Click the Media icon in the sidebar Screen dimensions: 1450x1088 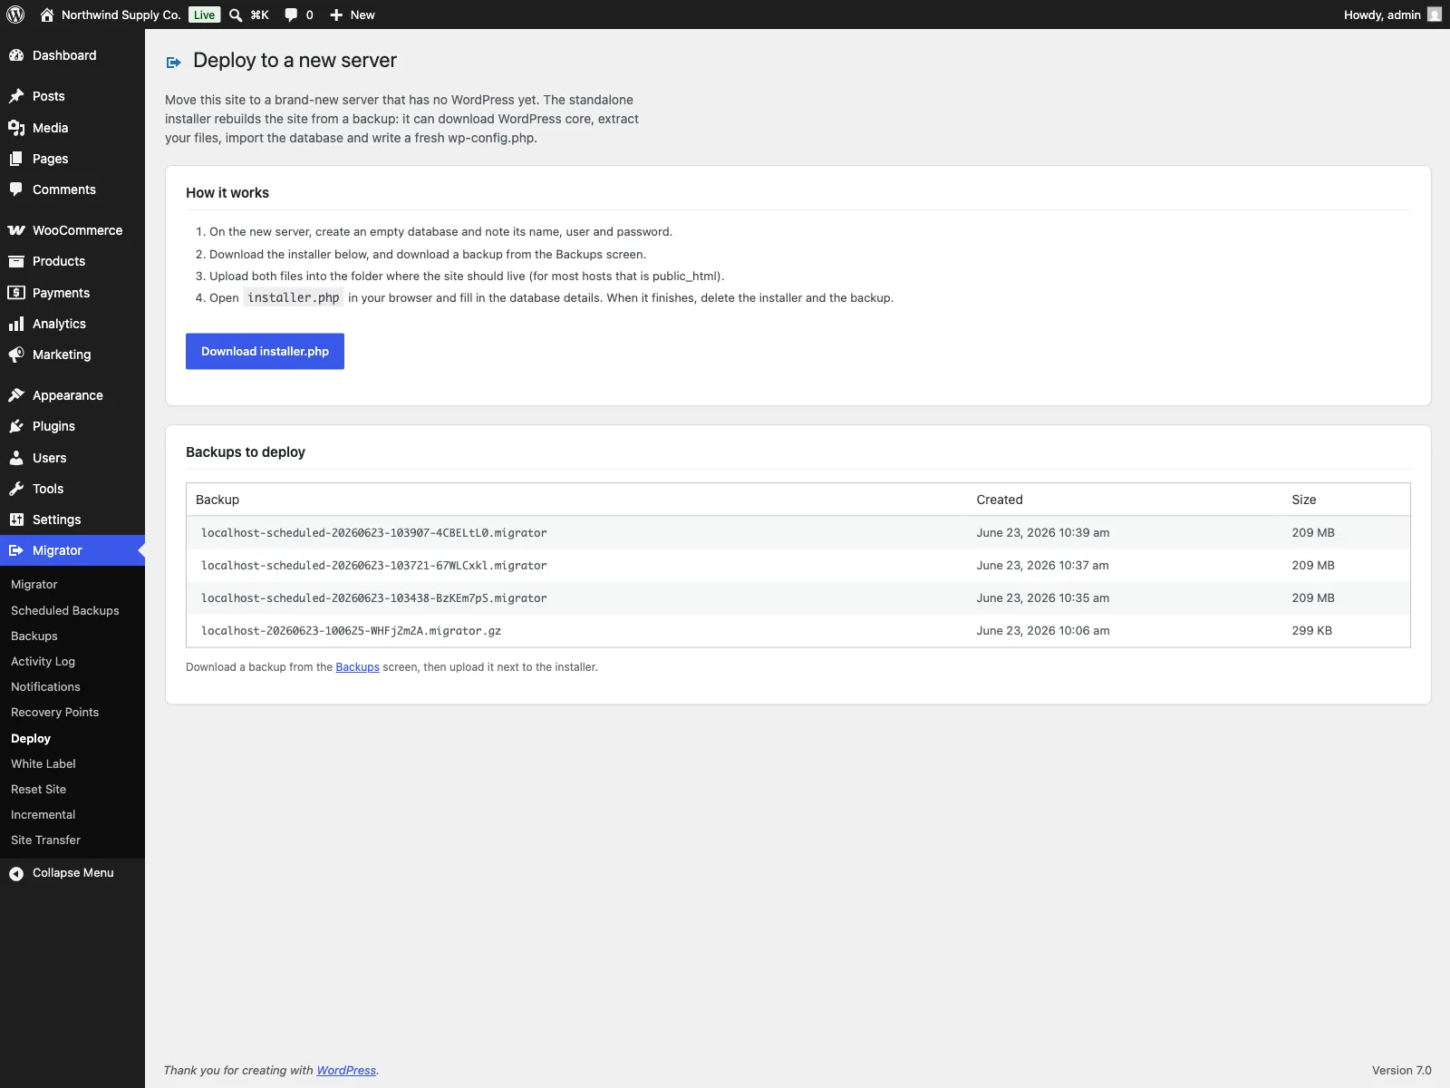coord(16,128)
